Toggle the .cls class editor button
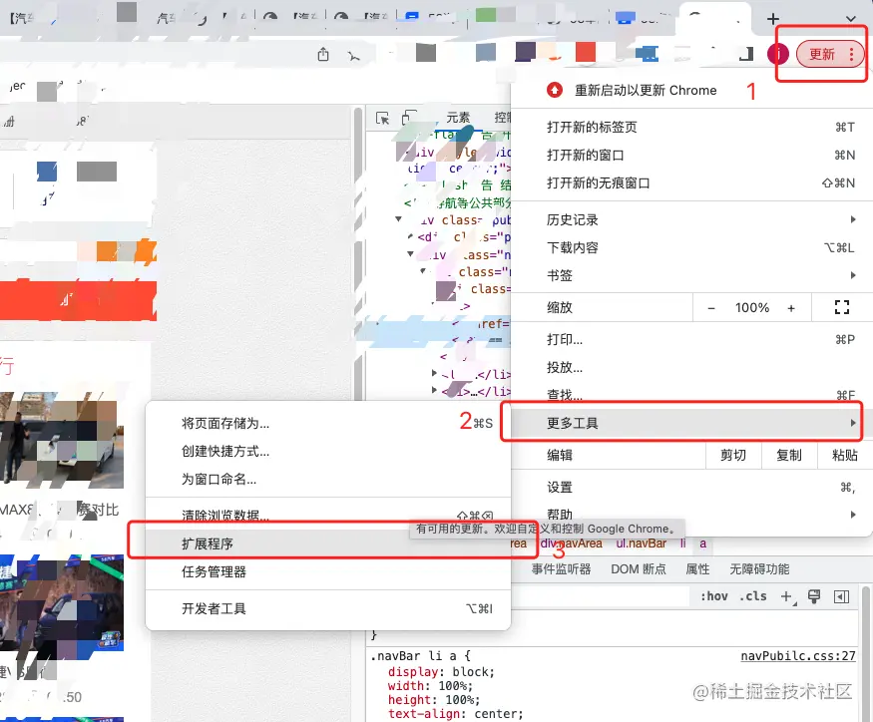 pos(752,596)
